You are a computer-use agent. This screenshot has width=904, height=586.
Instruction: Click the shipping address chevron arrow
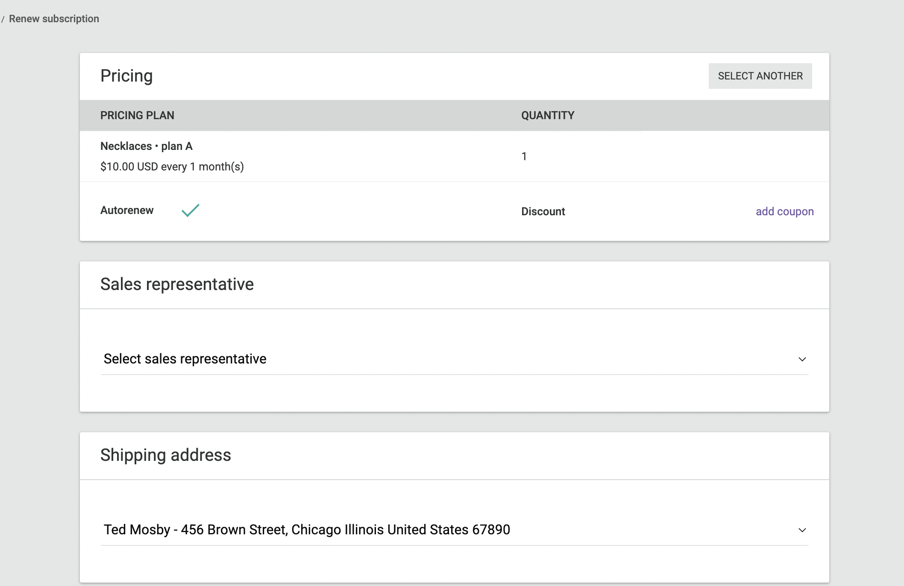point(802,530)
